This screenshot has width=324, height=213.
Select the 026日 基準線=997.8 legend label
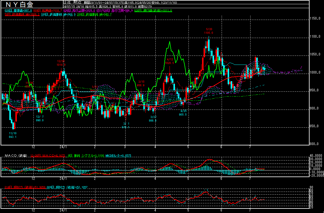click(18, 11)
